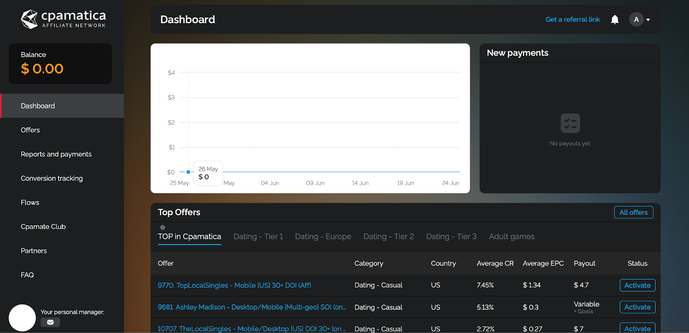
Task: Click the empty payouts checklist icon
Action: point(570,123)
